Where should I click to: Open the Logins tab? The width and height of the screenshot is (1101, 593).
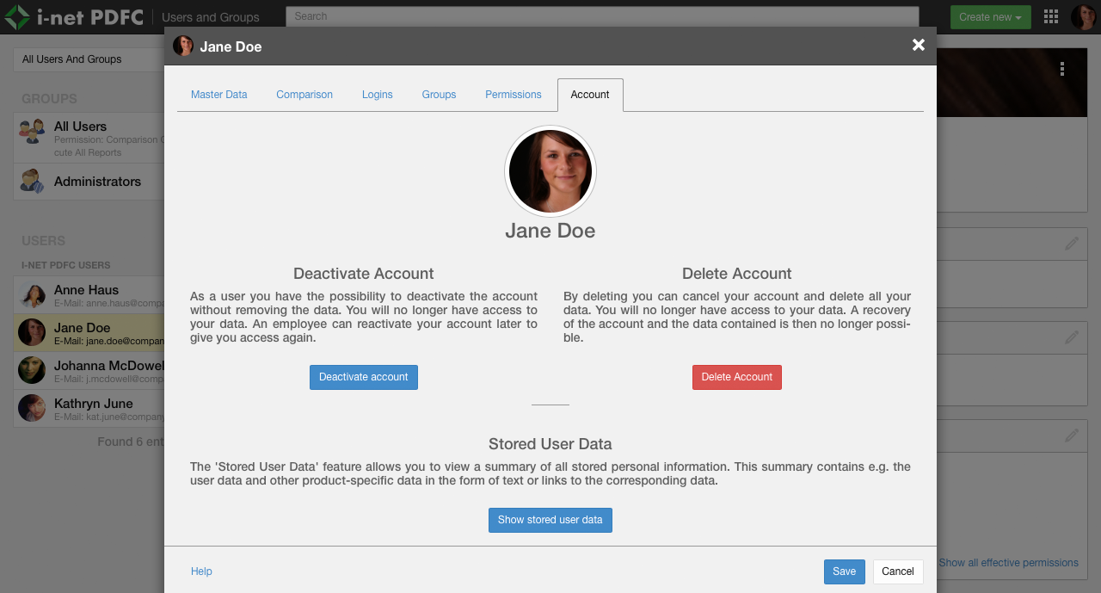coord(378,95)
